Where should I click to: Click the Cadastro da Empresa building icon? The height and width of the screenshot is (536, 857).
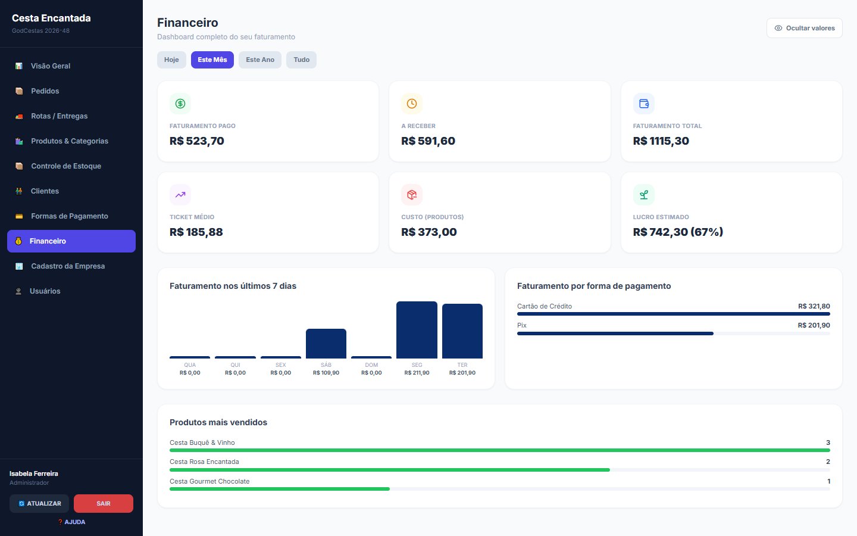(x=19, y=266)
